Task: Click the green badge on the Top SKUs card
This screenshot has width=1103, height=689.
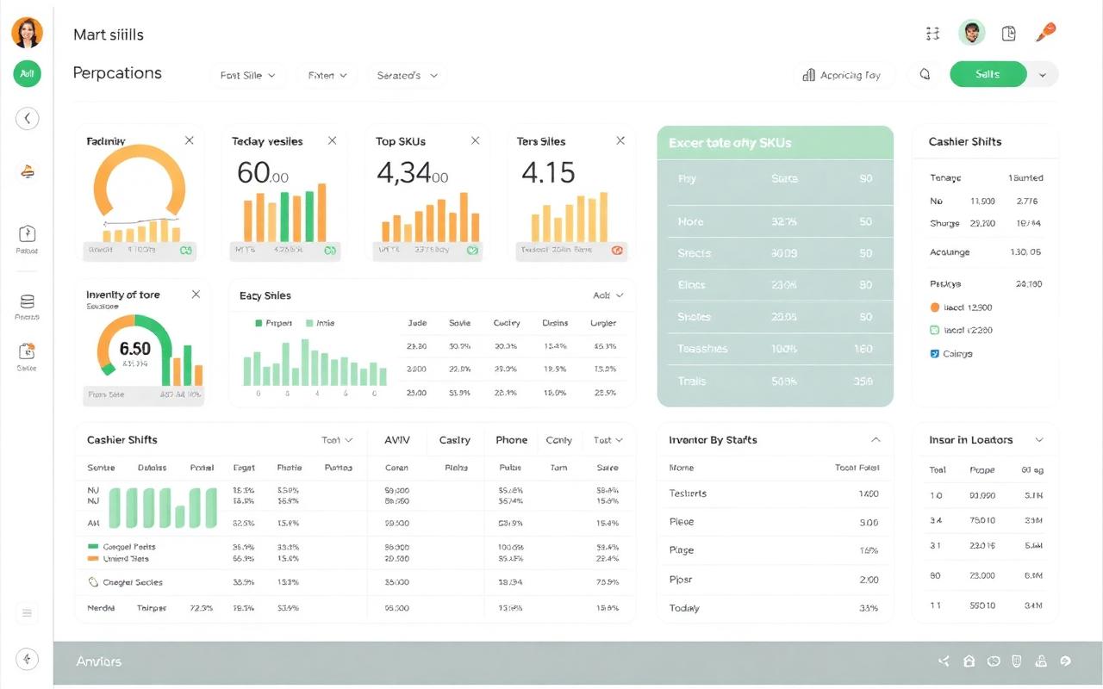Action: (472, 251)
